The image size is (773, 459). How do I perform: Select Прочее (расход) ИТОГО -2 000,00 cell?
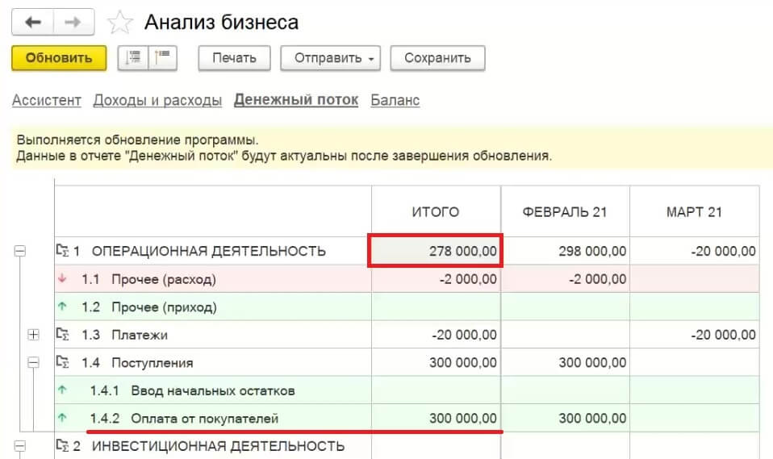coord(436,279)
